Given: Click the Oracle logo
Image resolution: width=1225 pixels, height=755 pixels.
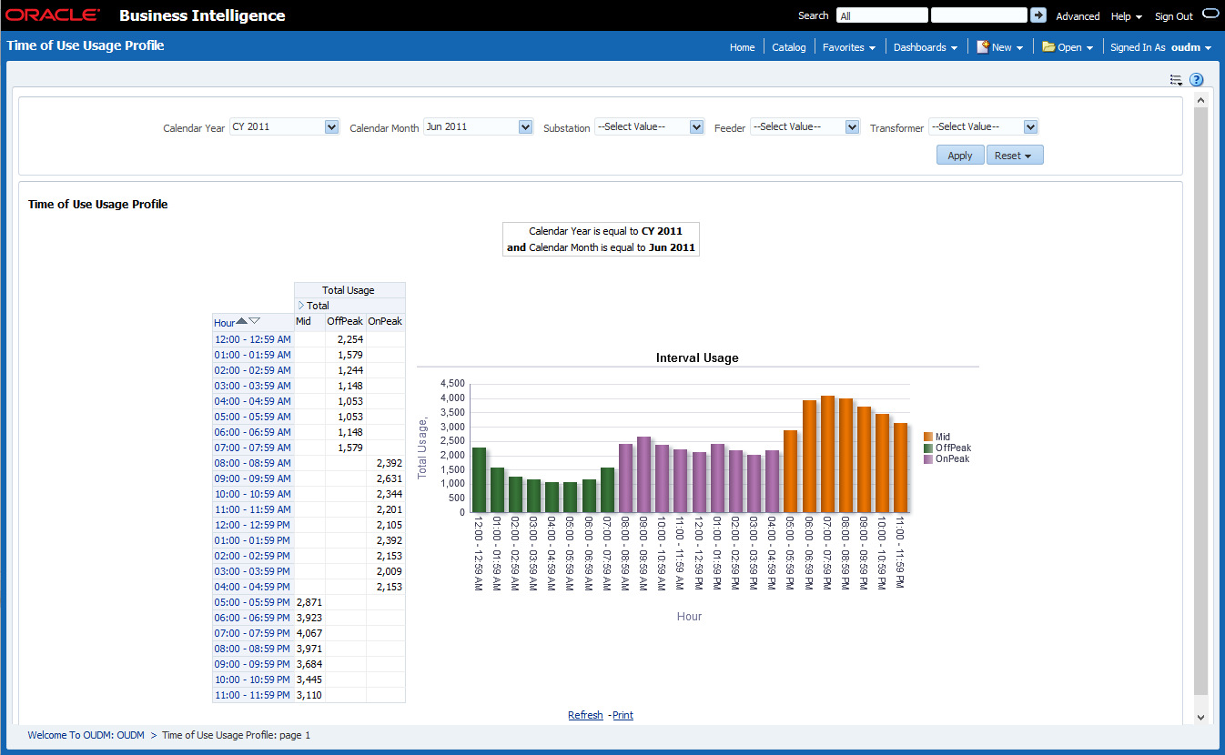Looking at the screenshot, I should pyautogui.click(x=53, y=15).
